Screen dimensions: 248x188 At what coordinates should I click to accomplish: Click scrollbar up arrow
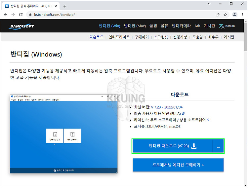point(246,21)
